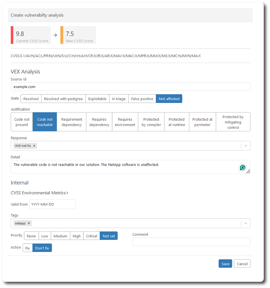
Task: Set Priority to Critical
Action: [91, 236]
